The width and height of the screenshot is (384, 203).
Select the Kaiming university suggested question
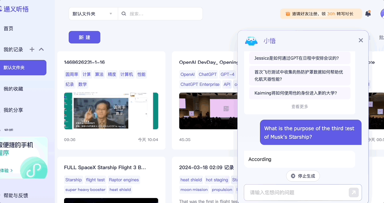300,93
